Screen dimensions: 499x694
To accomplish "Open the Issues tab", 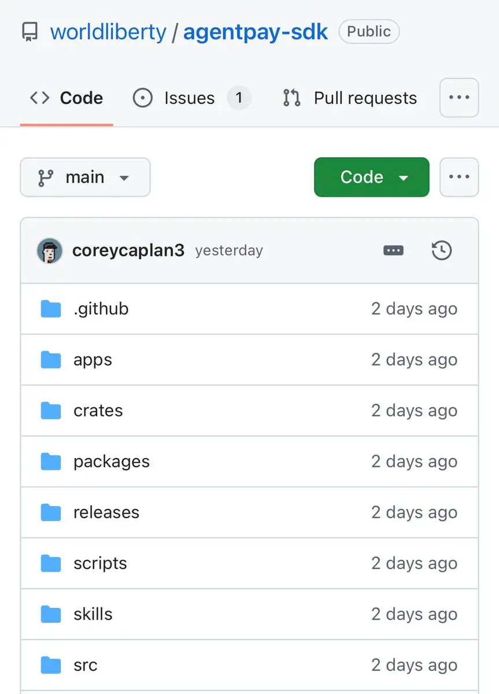I will [192, 98].
